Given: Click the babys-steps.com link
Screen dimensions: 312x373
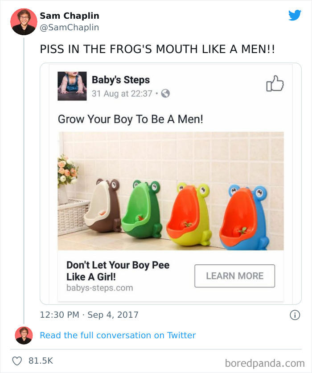Looking at the screenshot, I should pyautogui.click(x=99, y=288).
